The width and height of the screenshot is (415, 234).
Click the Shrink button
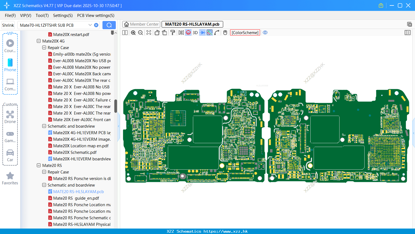[x=8, y=25]
